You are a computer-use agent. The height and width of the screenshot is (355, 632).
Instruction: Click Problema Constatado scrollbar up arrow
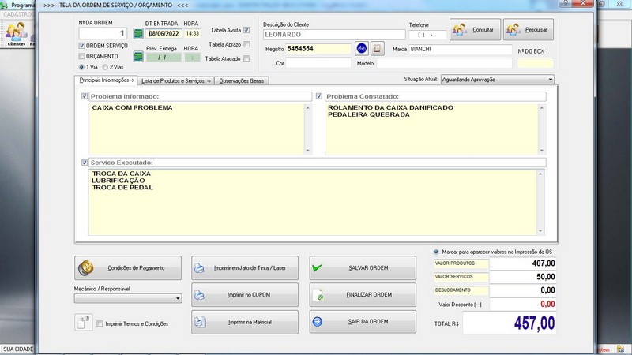click(542, 108)
